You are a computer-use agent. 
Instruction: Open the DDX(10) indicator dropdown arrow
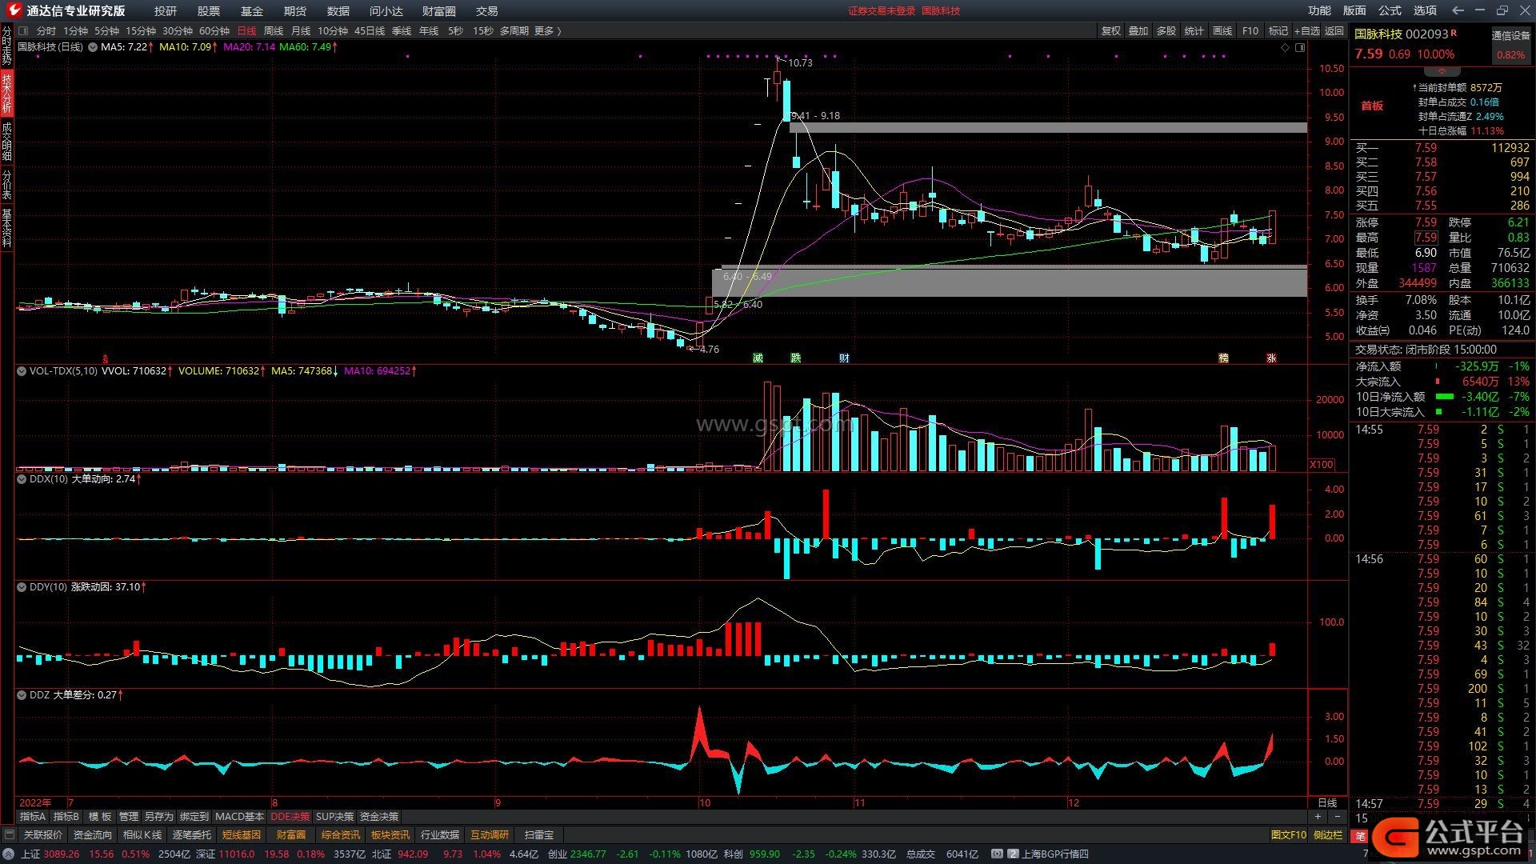22,479
